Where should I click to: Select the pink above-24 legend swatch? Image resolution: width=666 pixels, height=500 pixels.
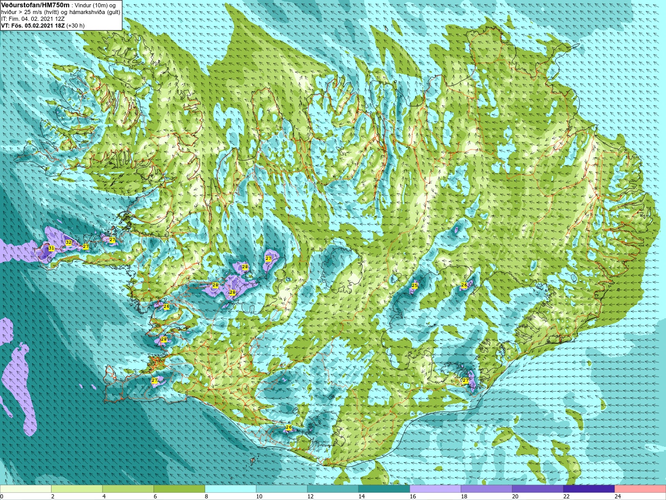coord(640,489)
